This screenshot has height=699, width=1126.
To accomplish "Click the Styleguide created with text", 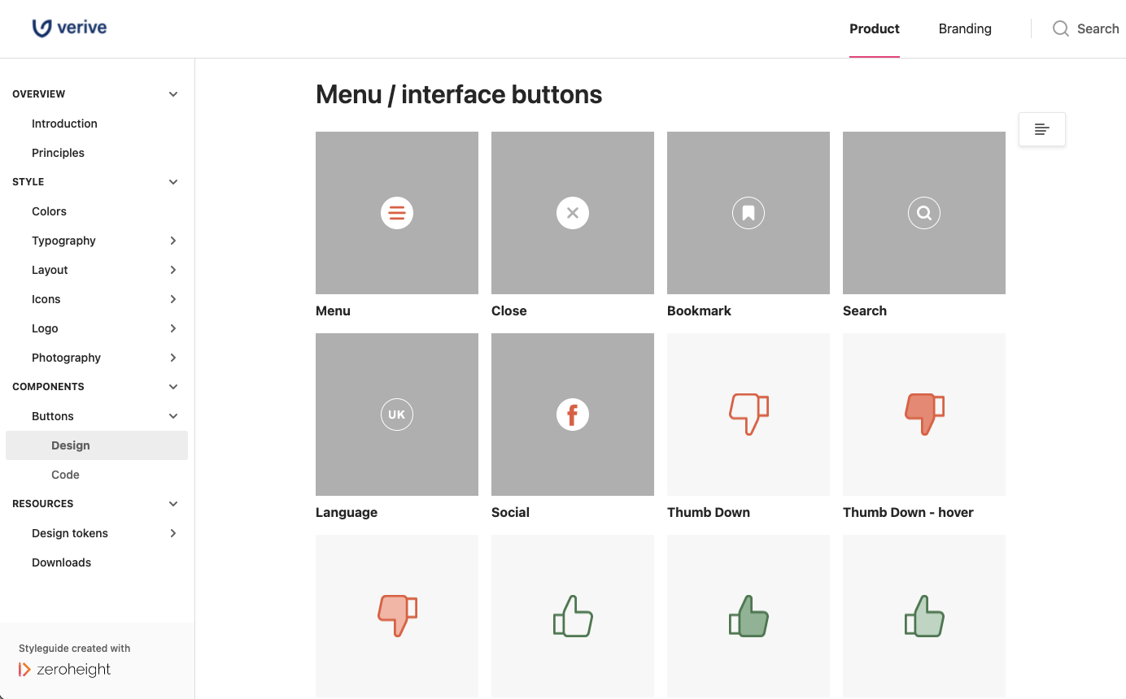I will [75, 649].
